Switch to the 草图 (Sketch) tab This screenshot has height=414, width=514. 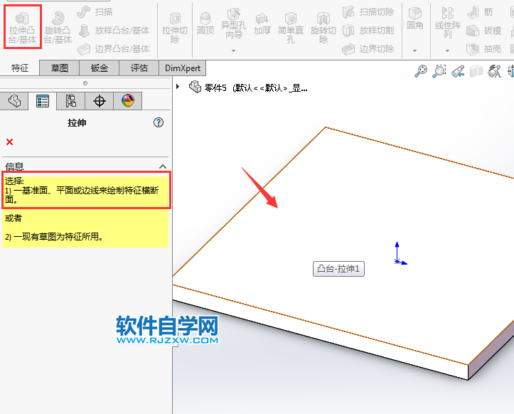click(59, 68)
